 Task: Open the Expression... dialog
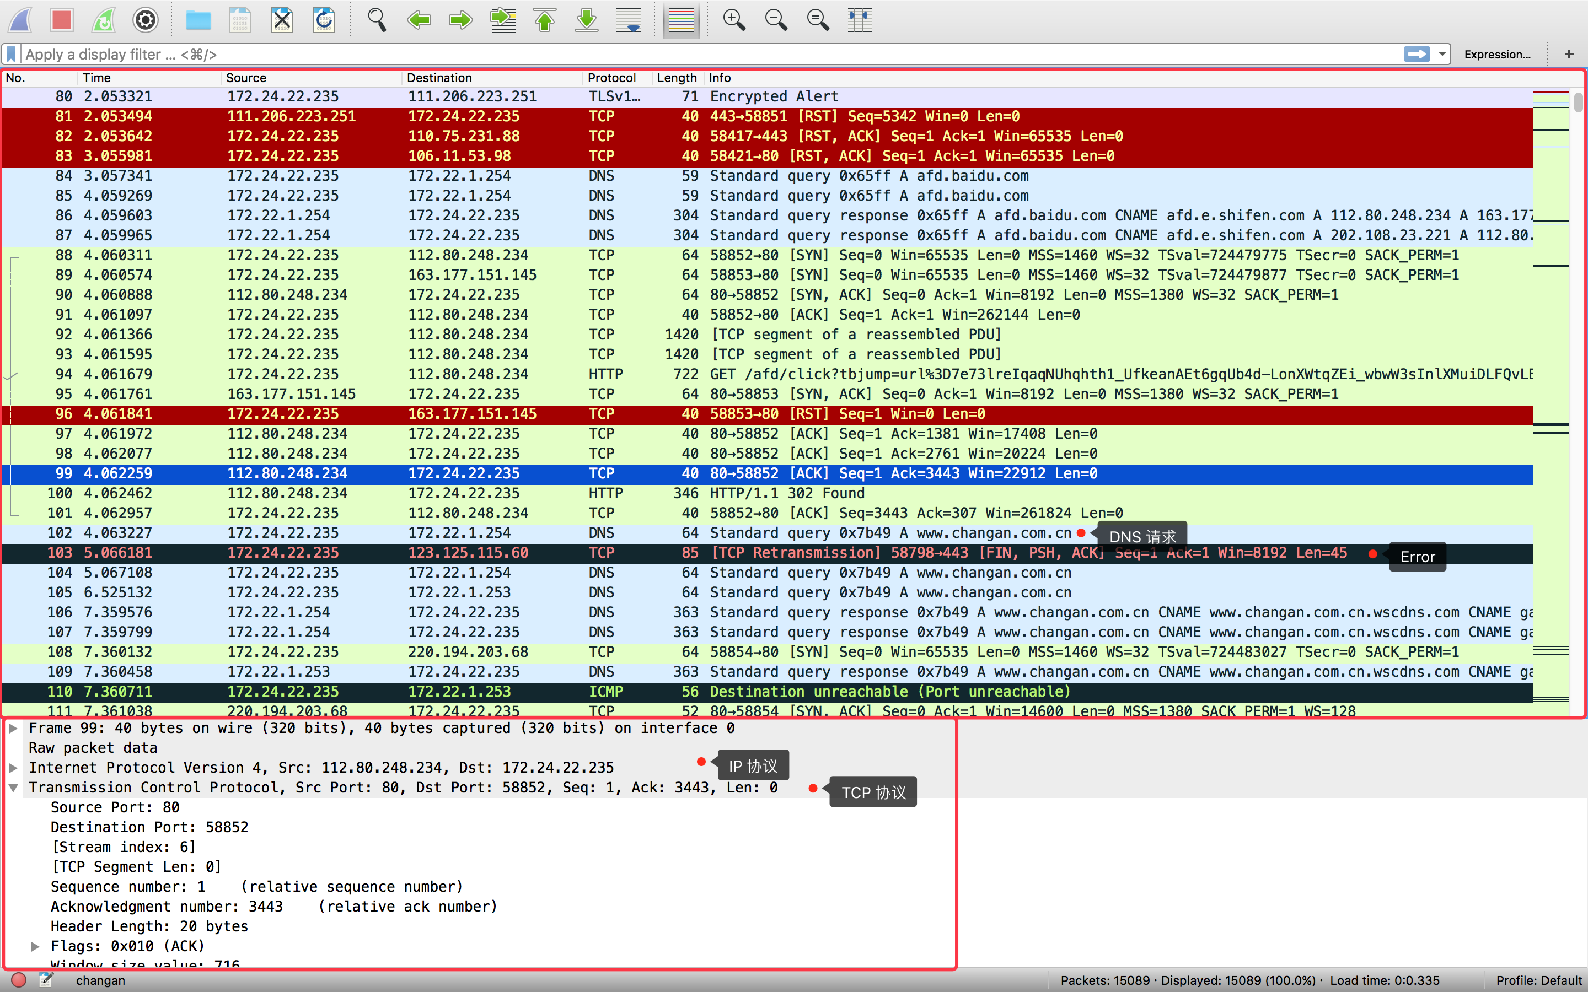point(1498,55)
